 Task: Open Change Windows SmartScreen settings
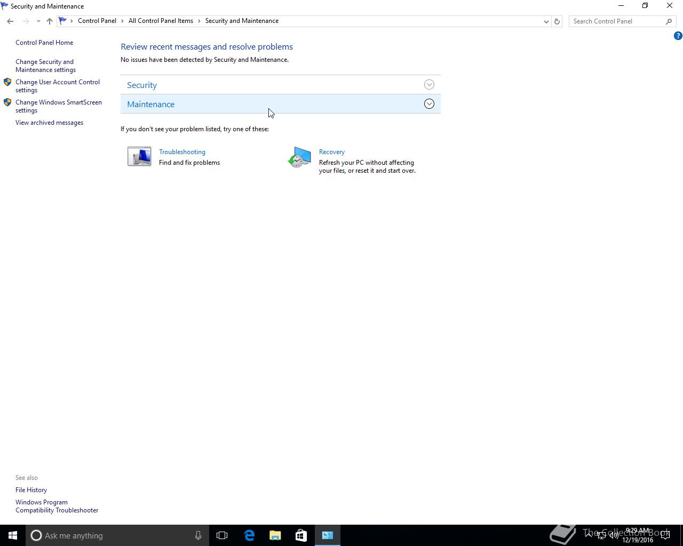[59, 106]
